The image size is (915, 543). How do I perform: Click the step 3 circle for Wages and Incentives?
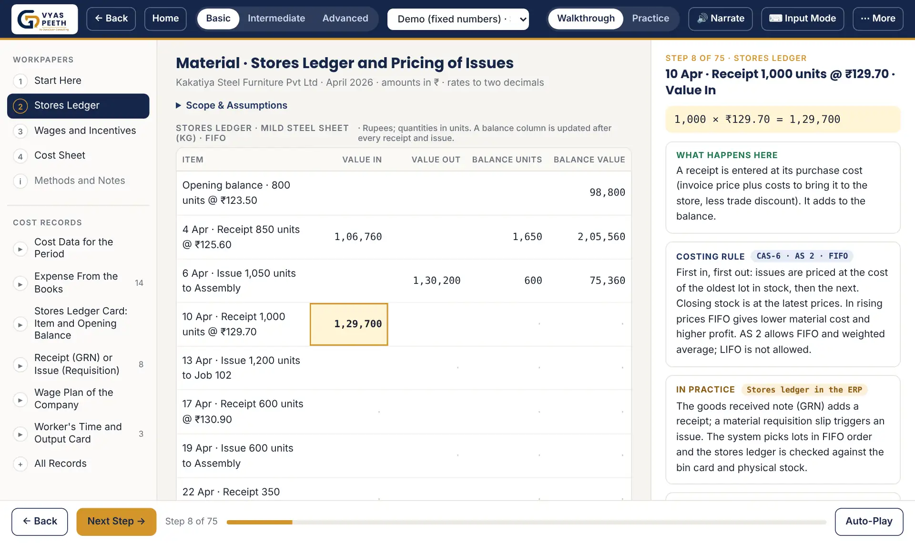click(x=20, y=131)
